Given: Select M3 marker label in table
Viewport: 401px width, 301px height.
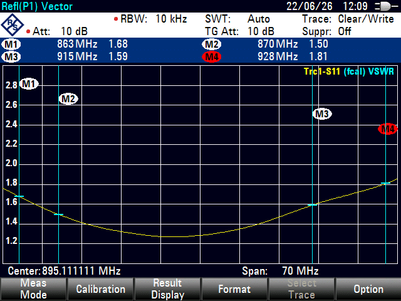Looking at the screenshot, I should (x=11, y=56).
